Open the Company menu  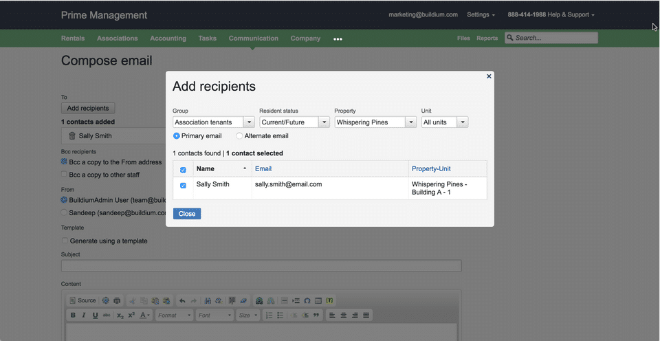305,38
